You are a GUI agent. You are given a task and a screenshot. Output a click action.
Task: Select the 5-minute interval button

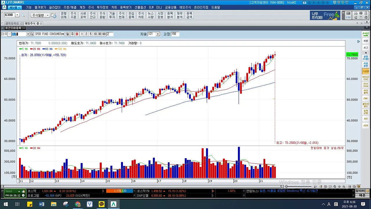pos(90,34)
